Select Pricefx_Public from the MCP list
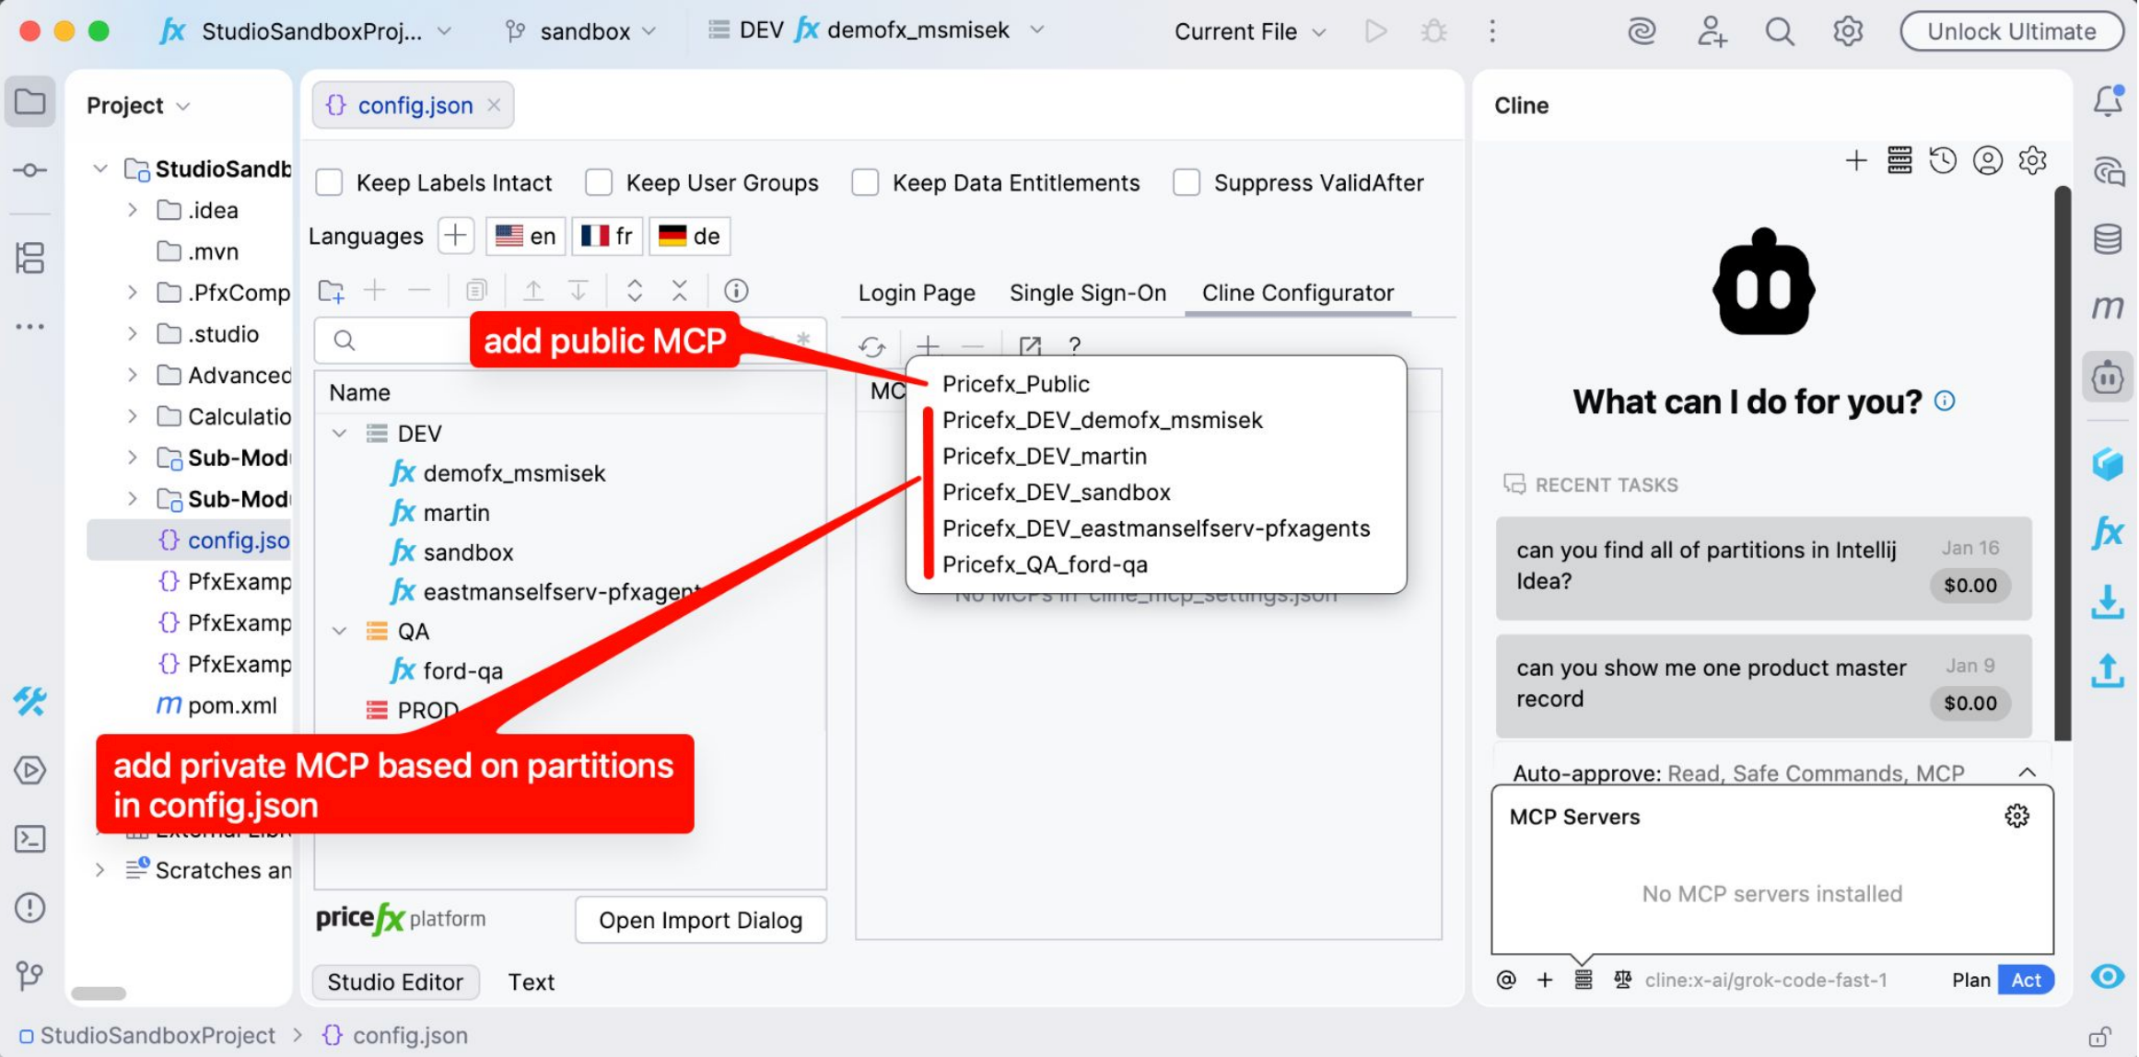 (x=1015, y=384)
